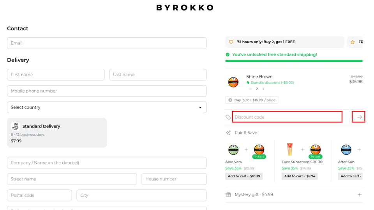Image resolution: width=374 pixels, height=210 pixels.
Task: Click the Aloe Vera product name
Action: point(233,162)
